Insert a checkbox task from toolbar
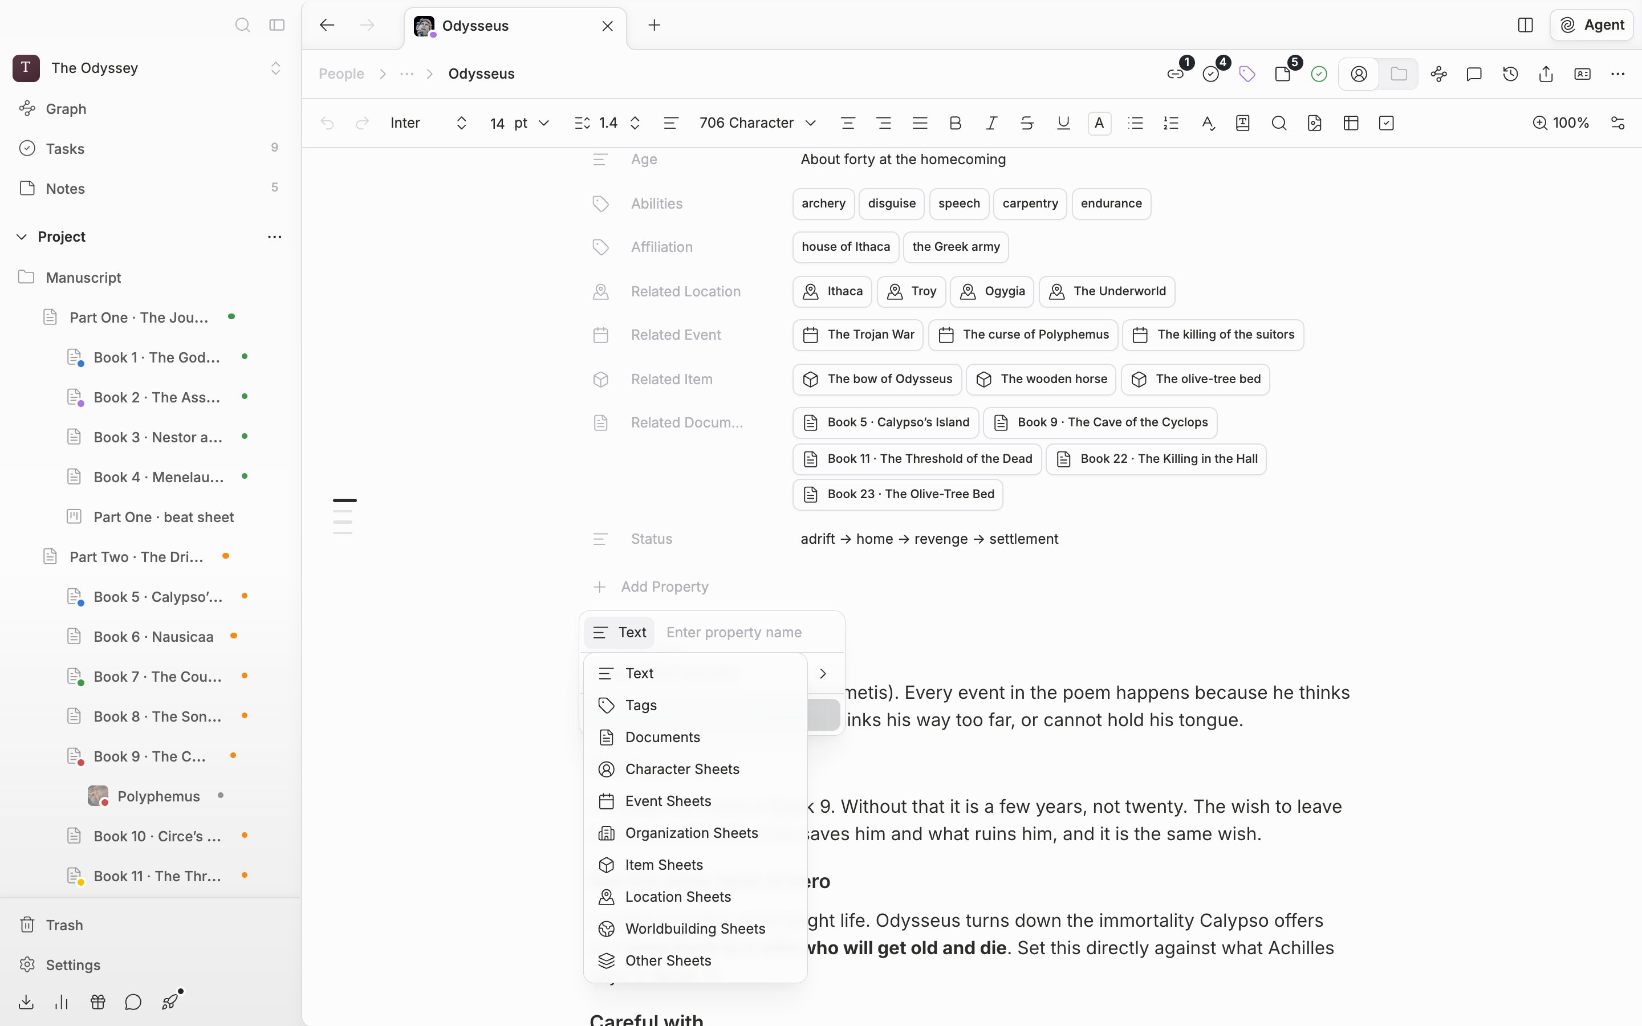1642x1026 pixels. pos(1386,123)
